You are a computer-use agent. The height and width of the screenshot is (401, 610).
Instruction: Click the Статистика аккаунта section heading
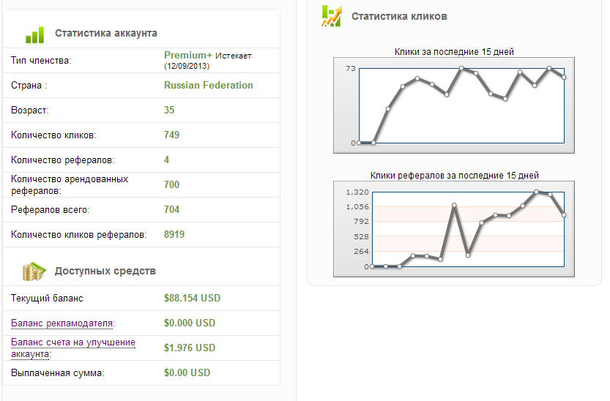point(105,33)
